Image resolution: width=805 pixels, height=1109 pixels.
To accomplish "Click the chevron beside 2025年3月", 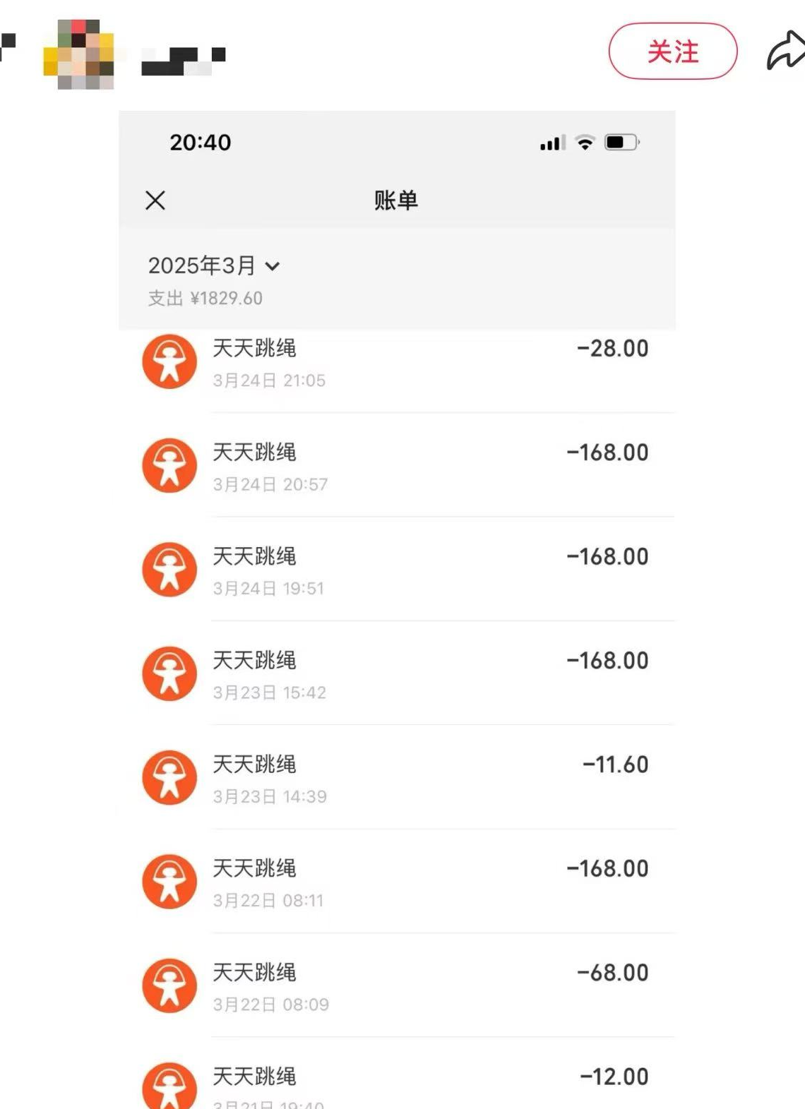I will pos(273,266).
